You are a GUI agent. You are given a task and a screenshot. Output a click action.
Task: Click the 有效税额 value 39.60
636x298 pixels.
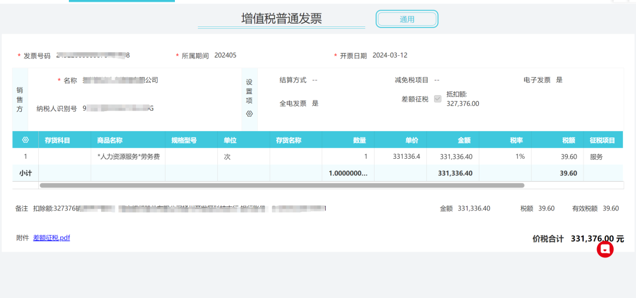pyautogui.click(x=611, y=209)
